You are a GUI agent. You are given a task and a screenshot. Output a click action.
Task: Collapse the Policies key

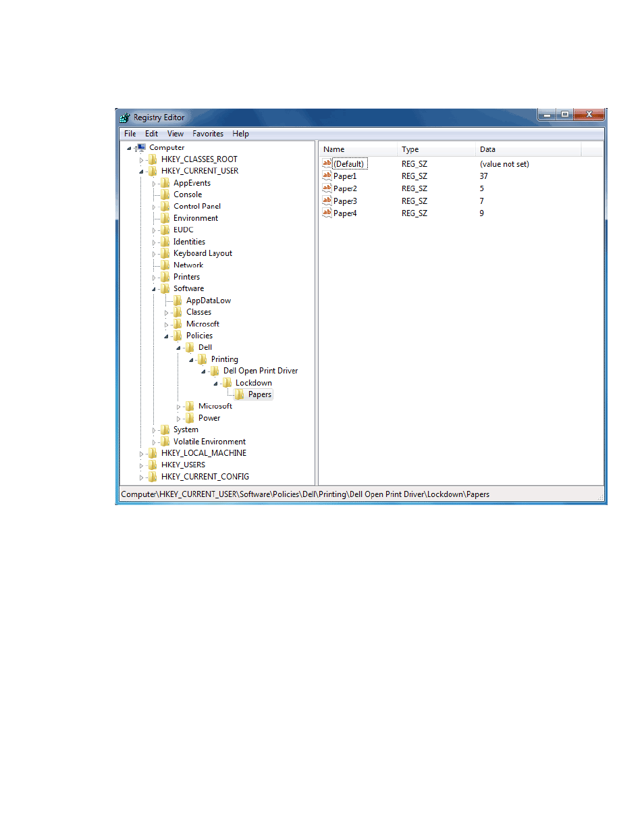point(166,336)
